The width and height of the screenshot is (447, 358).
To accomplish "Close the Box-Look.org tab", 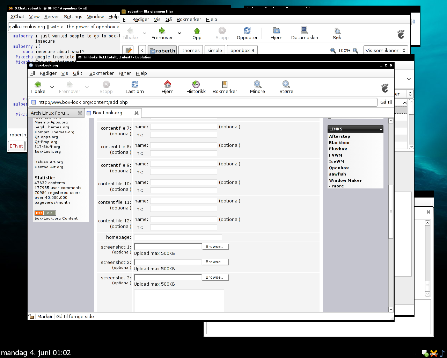I will [137, 113].
